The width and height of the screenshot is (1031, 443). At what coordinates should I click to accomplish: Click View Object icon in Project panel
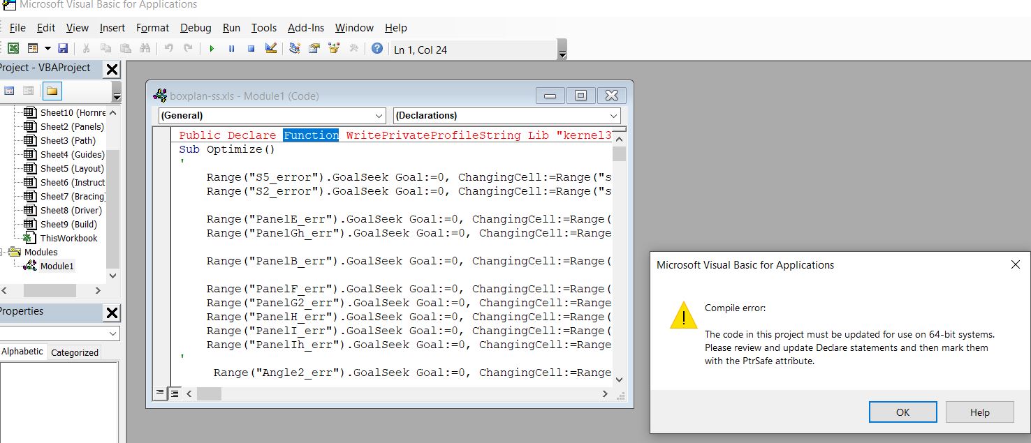(29, 91)
